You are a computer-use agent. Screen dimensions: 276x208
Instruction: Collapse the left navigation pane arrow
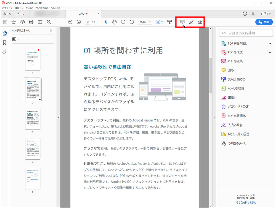coord(59,117)
